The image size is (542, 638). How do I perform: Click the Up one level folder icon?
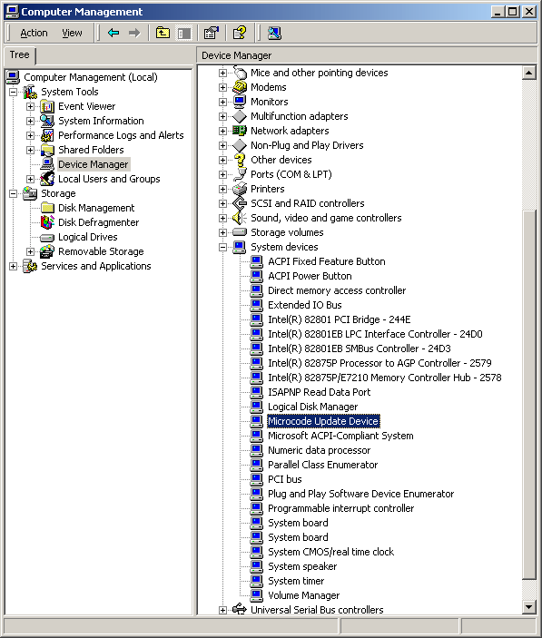(x=163, y=33)
